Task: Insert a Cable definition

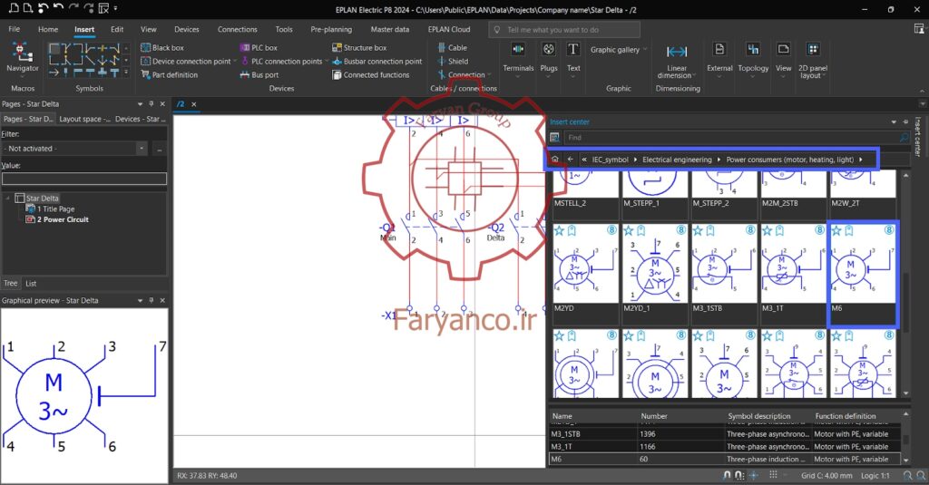Action: [452, 47]
